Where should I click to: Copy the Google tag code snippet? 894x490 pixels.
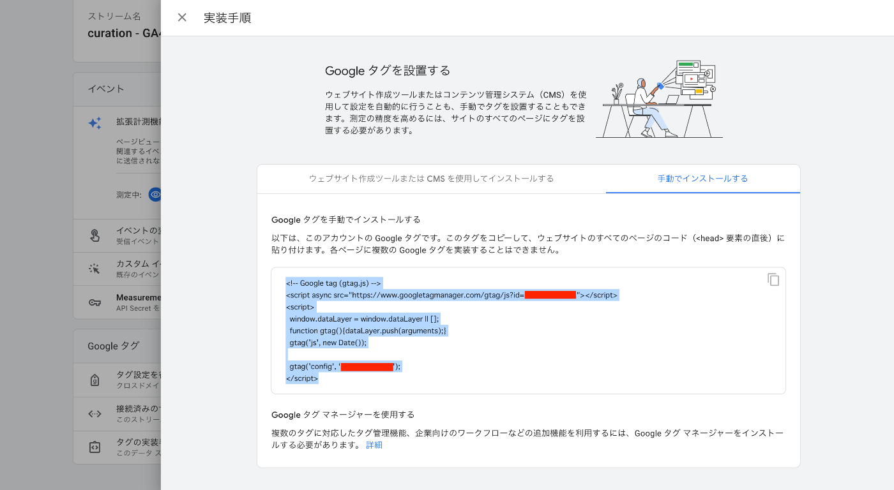[x=773, y=279]
